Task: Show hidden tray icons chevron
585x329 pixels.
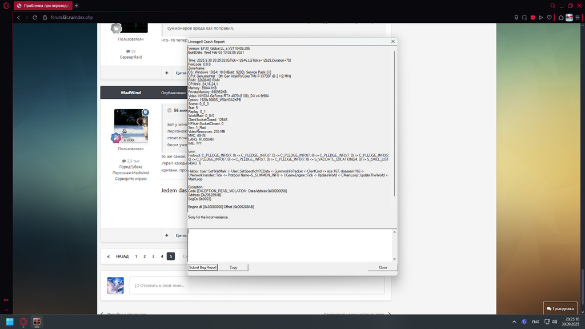Action: [x=514, y=322]
